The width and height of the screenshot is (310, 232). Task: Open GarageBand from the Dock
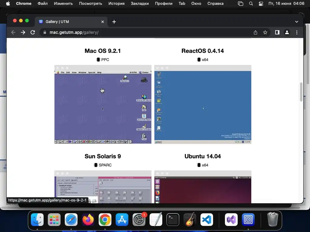tap(190, 220)
